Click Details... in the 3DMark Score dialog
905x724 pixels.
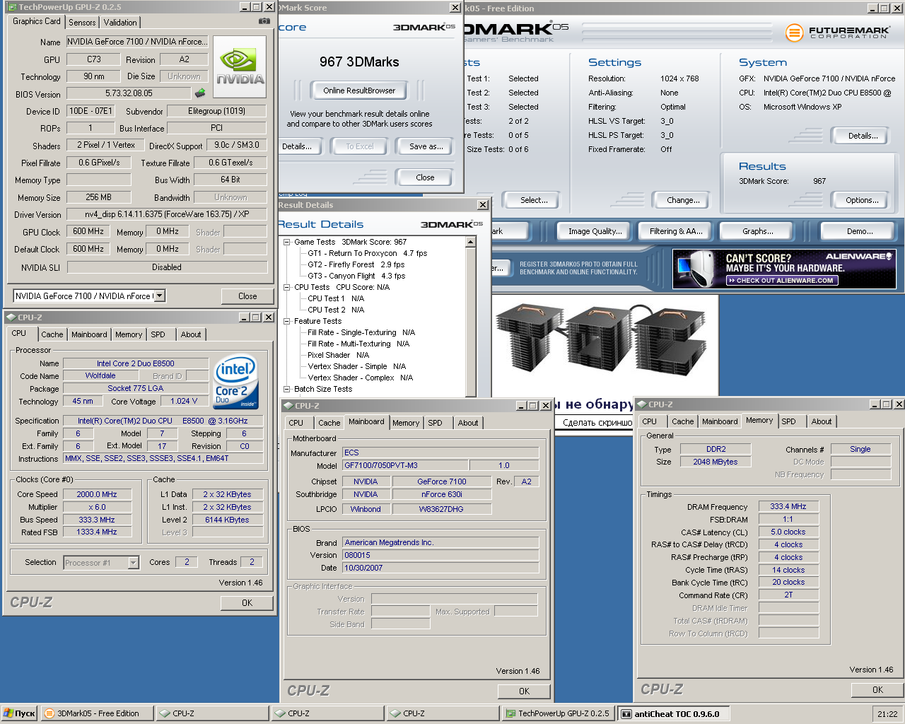(298, 146)
